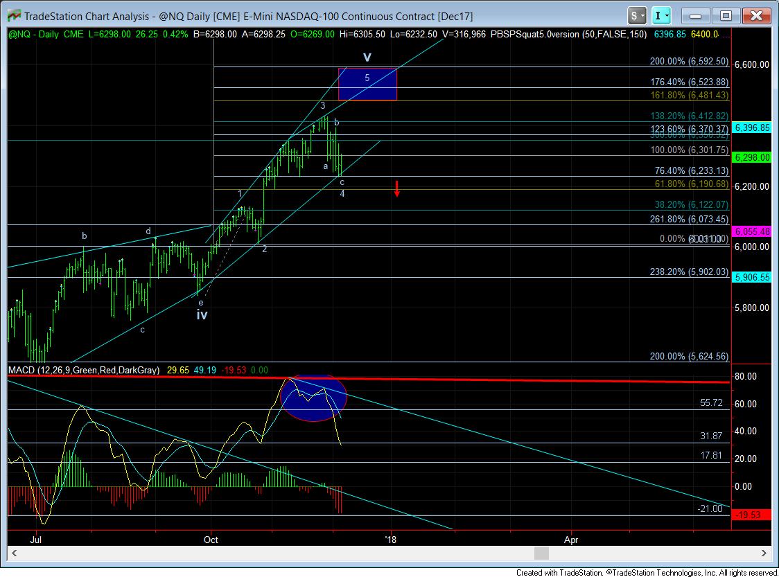Viewport: 779px width, 577px height.
Task: Click the 'A=6298.25' ask value
Action: pyautogui.click(x=263, y=34)
